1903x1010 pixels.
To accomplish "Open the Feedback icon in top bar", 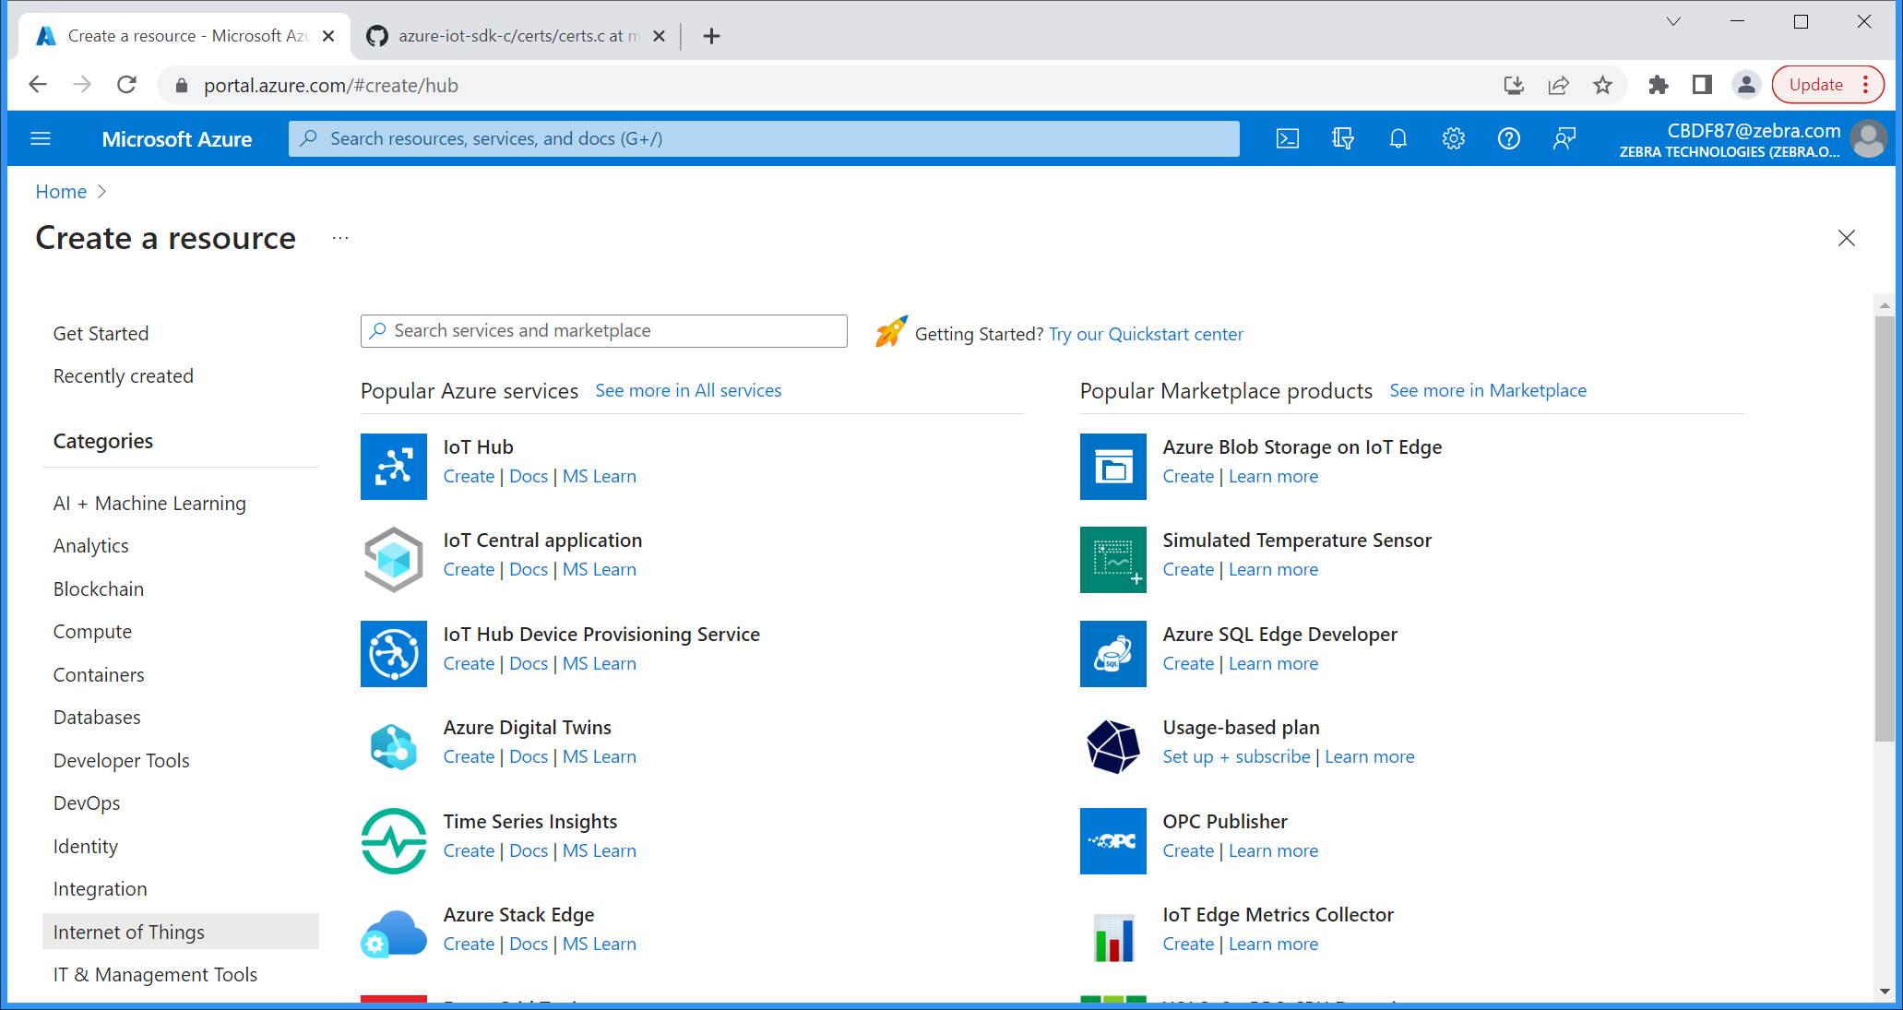I will pos(1564,138).
